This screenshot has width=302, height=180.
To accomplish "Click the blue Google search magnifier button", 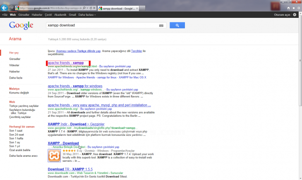I will (x=177, y=26).
